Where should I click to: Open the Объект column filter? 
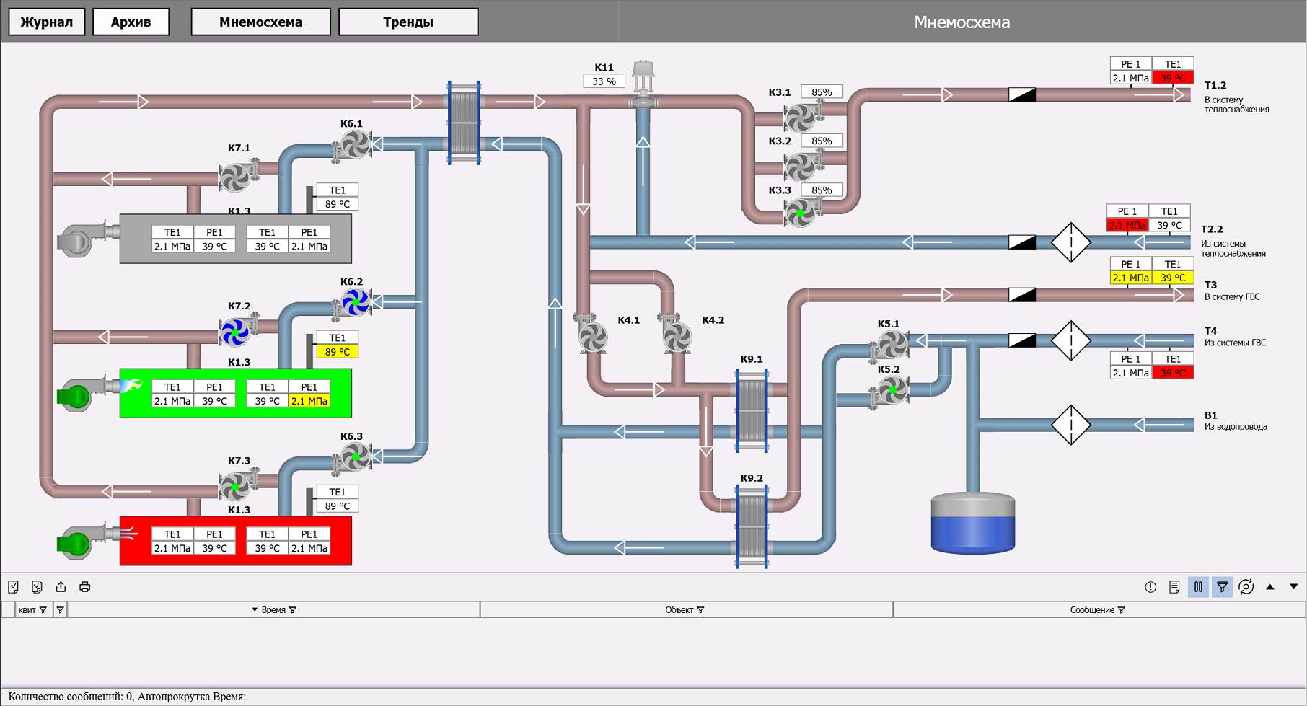coord(700,610)
